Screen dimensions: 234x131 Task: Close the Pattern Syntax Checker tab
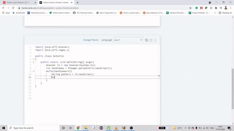72,3
